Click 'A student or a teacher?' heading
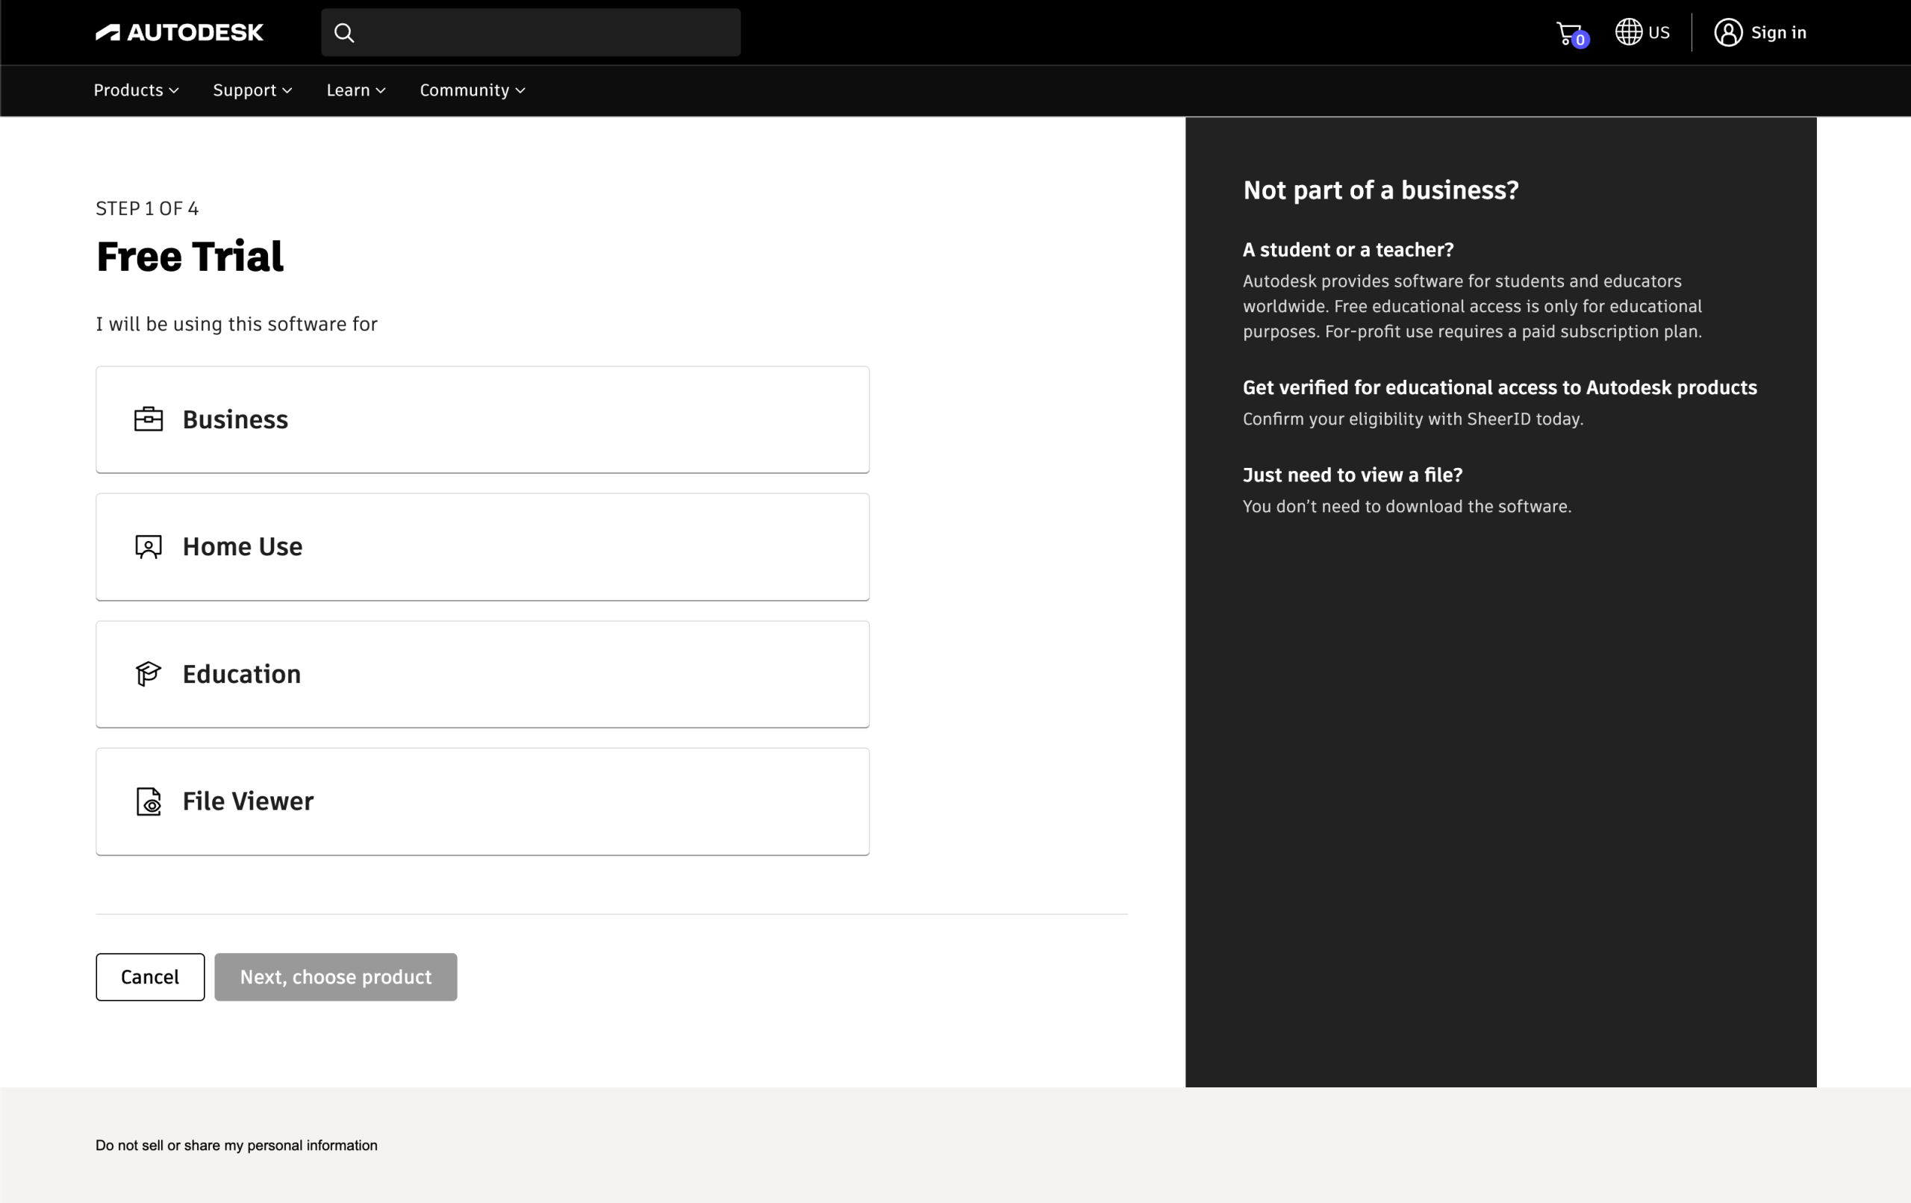 click(x=1347, y=249)
